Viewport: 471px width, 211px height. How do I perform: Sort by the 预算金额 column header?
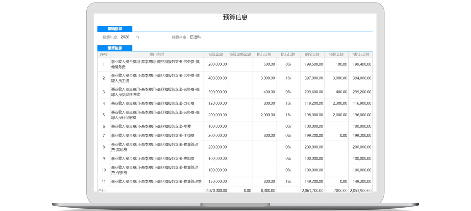coord(215,55)
